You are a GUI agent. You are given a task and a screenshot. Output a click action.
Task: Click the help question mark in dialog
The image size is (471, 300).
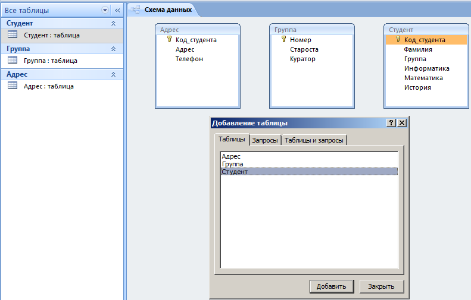click(391, 123)
